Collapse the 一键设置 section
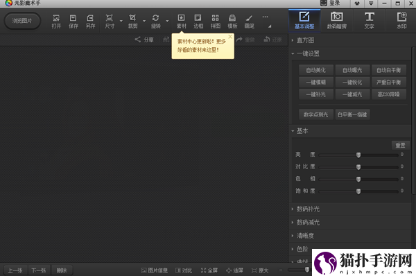The height and width of the screenshot is (276, 416). tap(293, 53)
